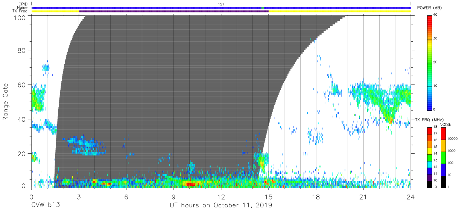Click the 1000 tick on NOISE legend
This screenshot has width=462, height=213.
451,151
